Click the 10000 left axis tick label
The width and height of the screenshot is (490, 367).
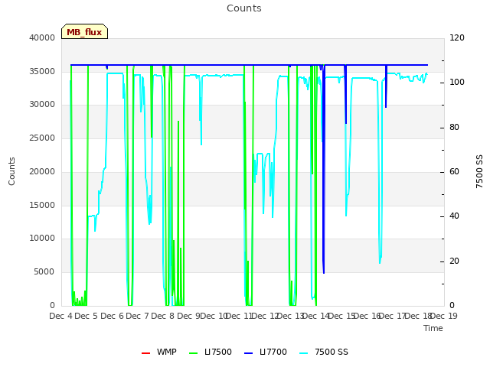click(x=42, y=238)
